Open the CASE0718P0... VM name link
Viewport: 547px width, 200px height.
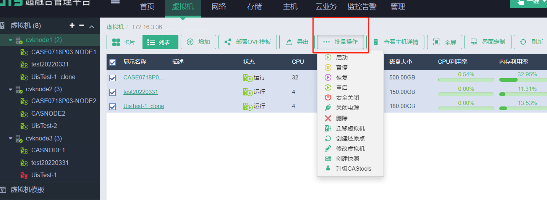pos(143,77)
